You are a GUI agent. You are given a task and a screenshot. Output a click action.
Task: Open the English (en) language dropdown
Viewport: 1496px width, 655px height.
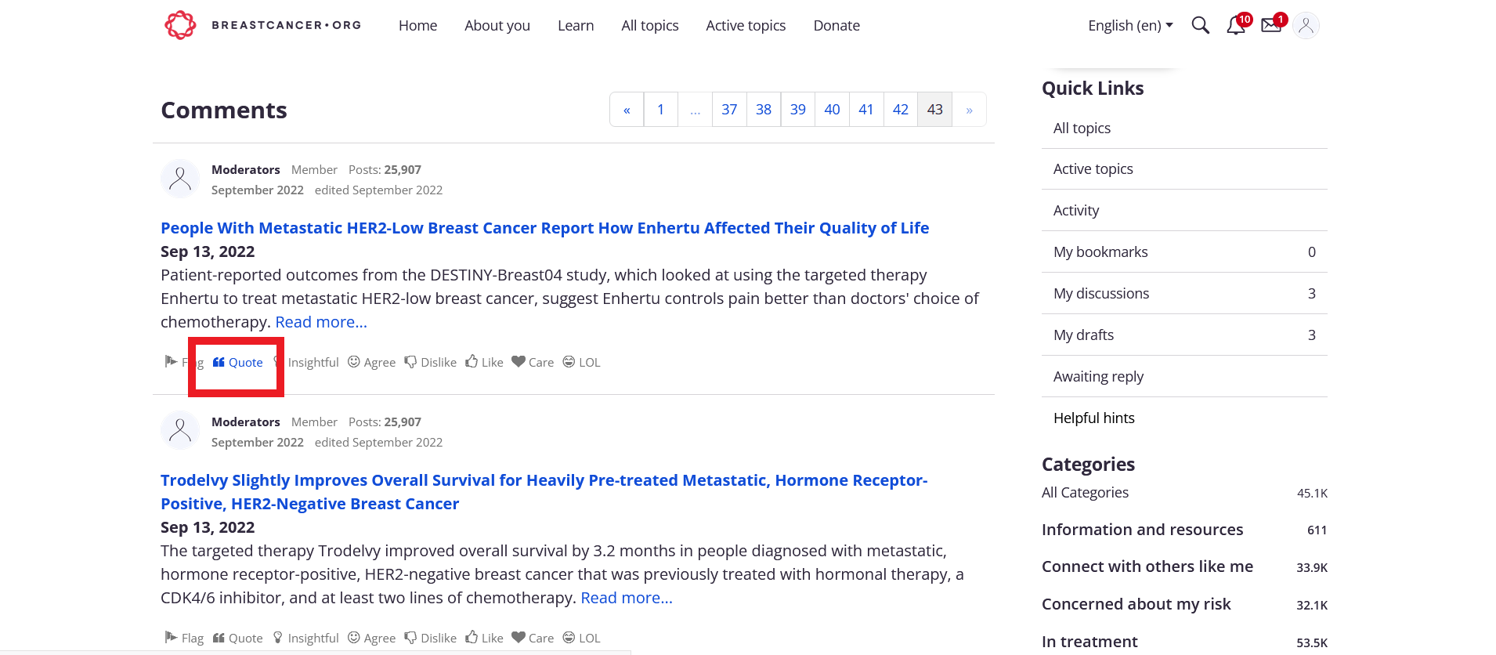pos(1130,25)
